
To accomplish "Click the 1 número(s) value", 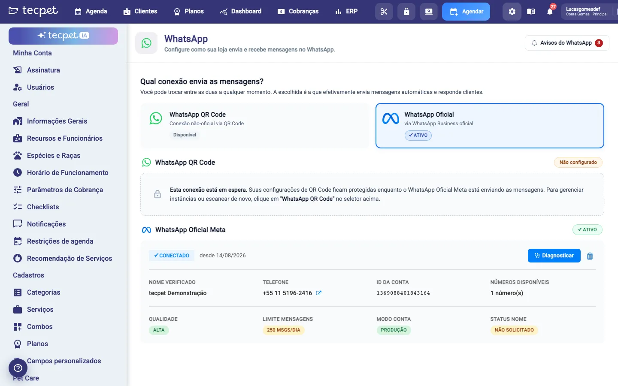I will point(507,293).
